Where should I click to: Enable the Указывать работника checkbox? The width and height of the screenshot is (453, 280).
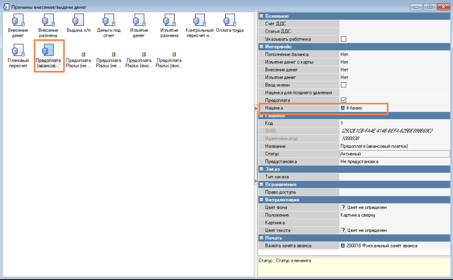point(343,39)
